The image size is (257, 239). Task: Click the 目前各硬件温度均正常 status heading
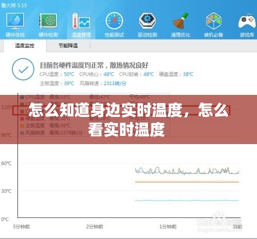click(94, 65)
